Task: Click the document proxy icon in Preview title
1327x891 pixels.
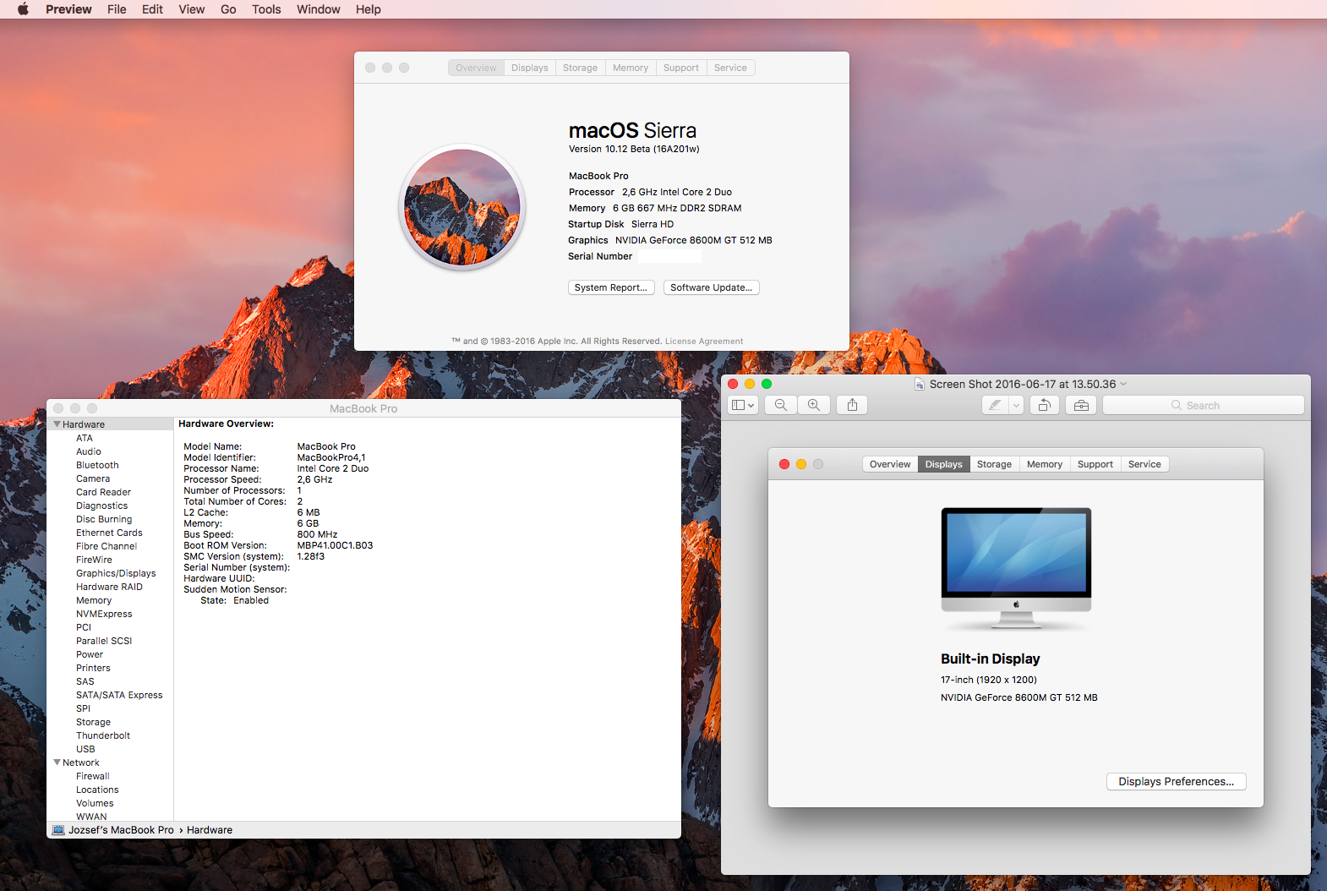Action: coord(920,385)
